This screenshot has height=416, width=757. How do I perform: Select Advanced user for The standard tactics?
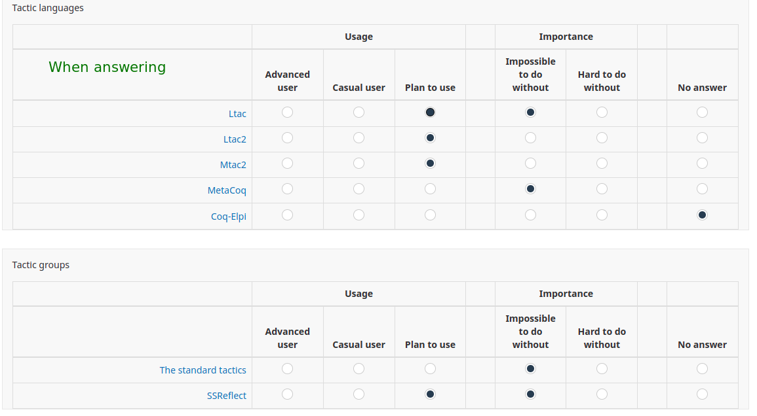click(x=287, y=369)
